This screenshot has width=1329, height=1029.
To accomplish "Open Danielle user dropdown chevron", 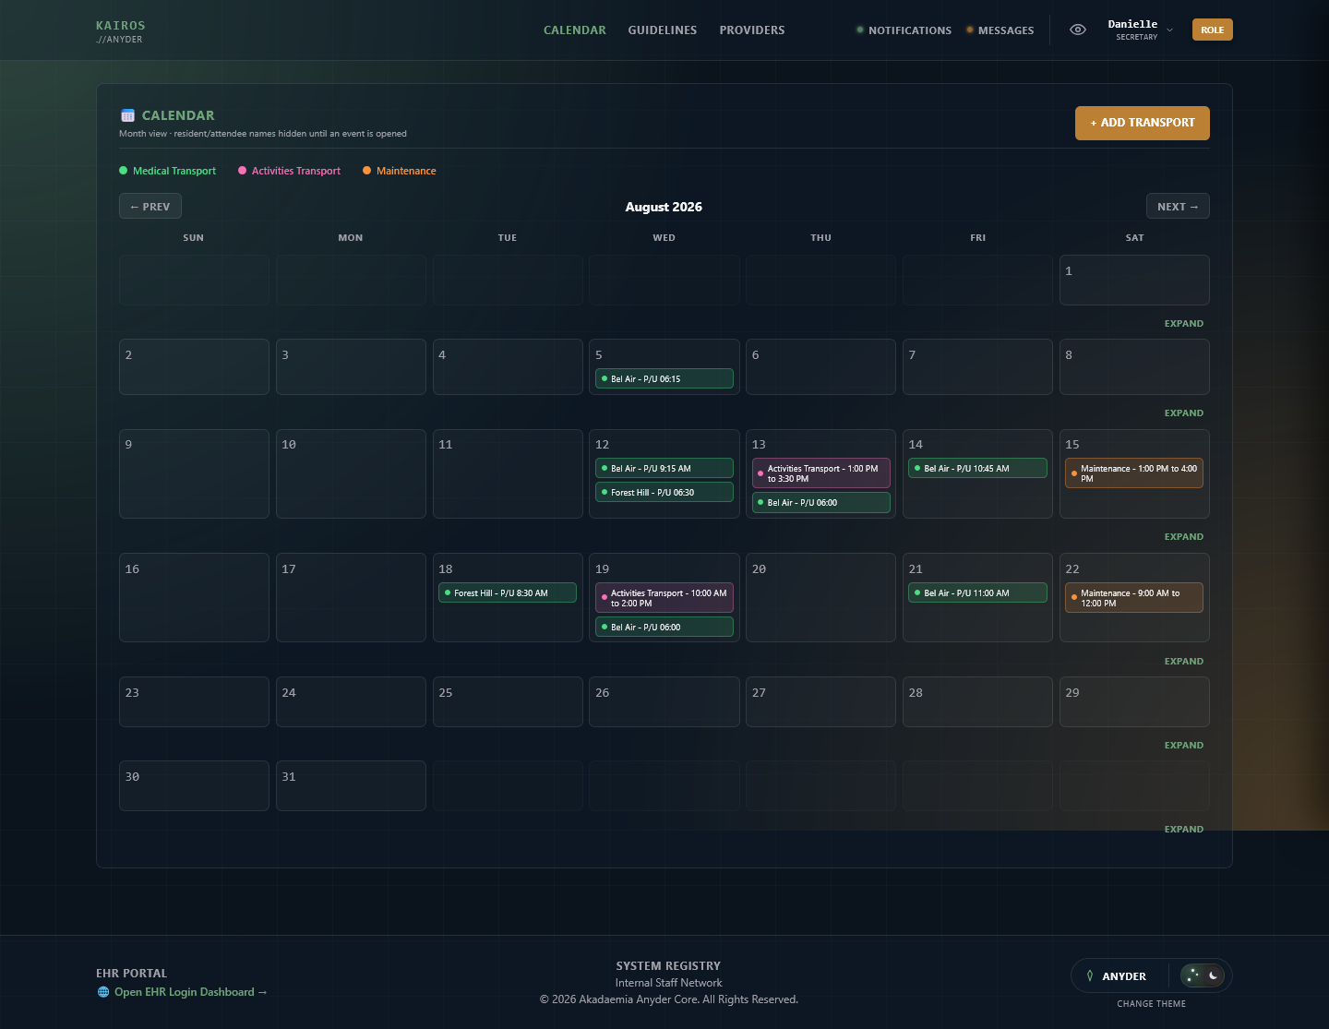I will [1169, 30].
